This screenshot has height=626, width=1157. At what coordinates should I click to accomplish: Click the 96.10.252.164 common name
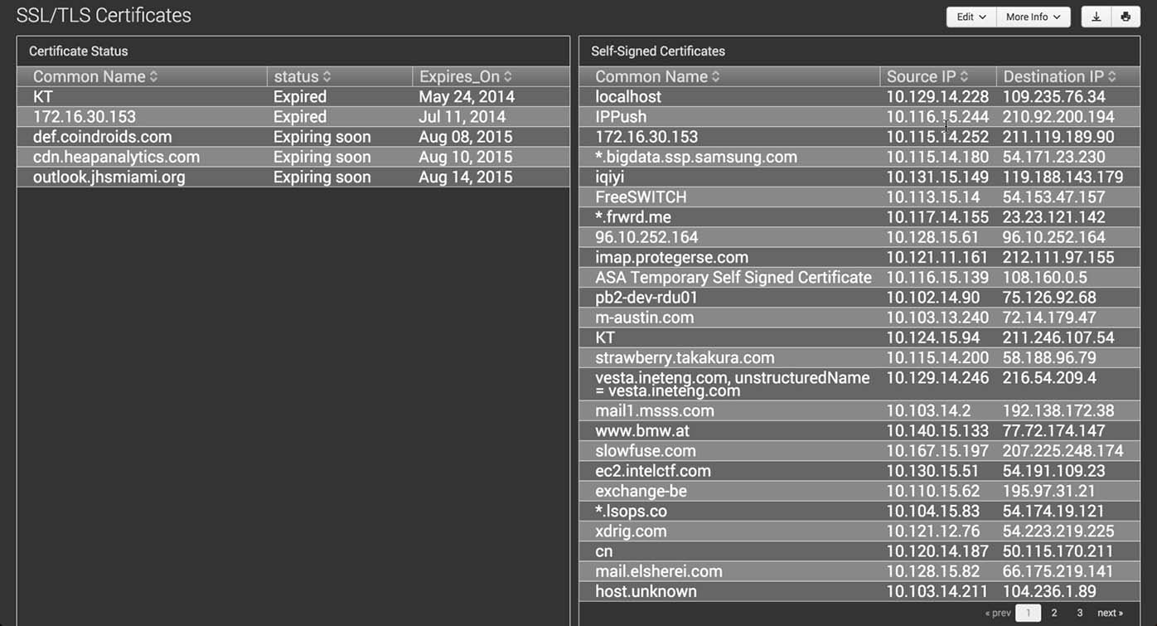tap(646, 237)
